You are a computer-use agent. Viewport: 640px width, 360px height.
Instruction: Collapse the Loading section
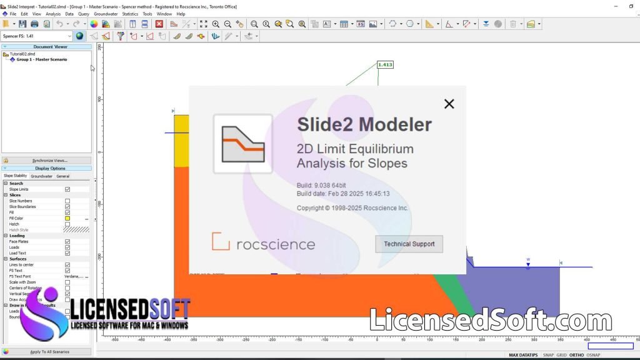tap(6, 236)
